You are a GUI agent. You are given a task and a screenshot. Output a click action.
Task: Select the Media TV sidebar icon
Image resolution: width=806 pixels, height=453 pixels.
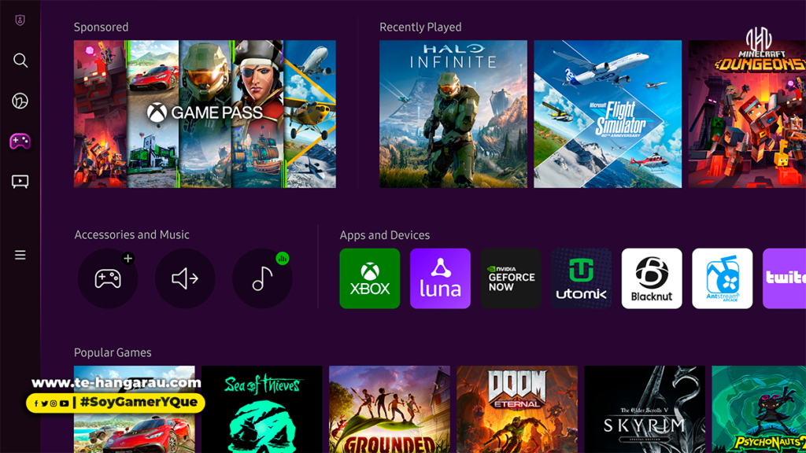pyautogui.click(x=20, y=182)
